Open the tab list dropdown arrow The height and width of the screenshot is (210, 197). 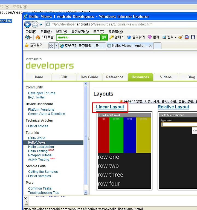point(56,46)
